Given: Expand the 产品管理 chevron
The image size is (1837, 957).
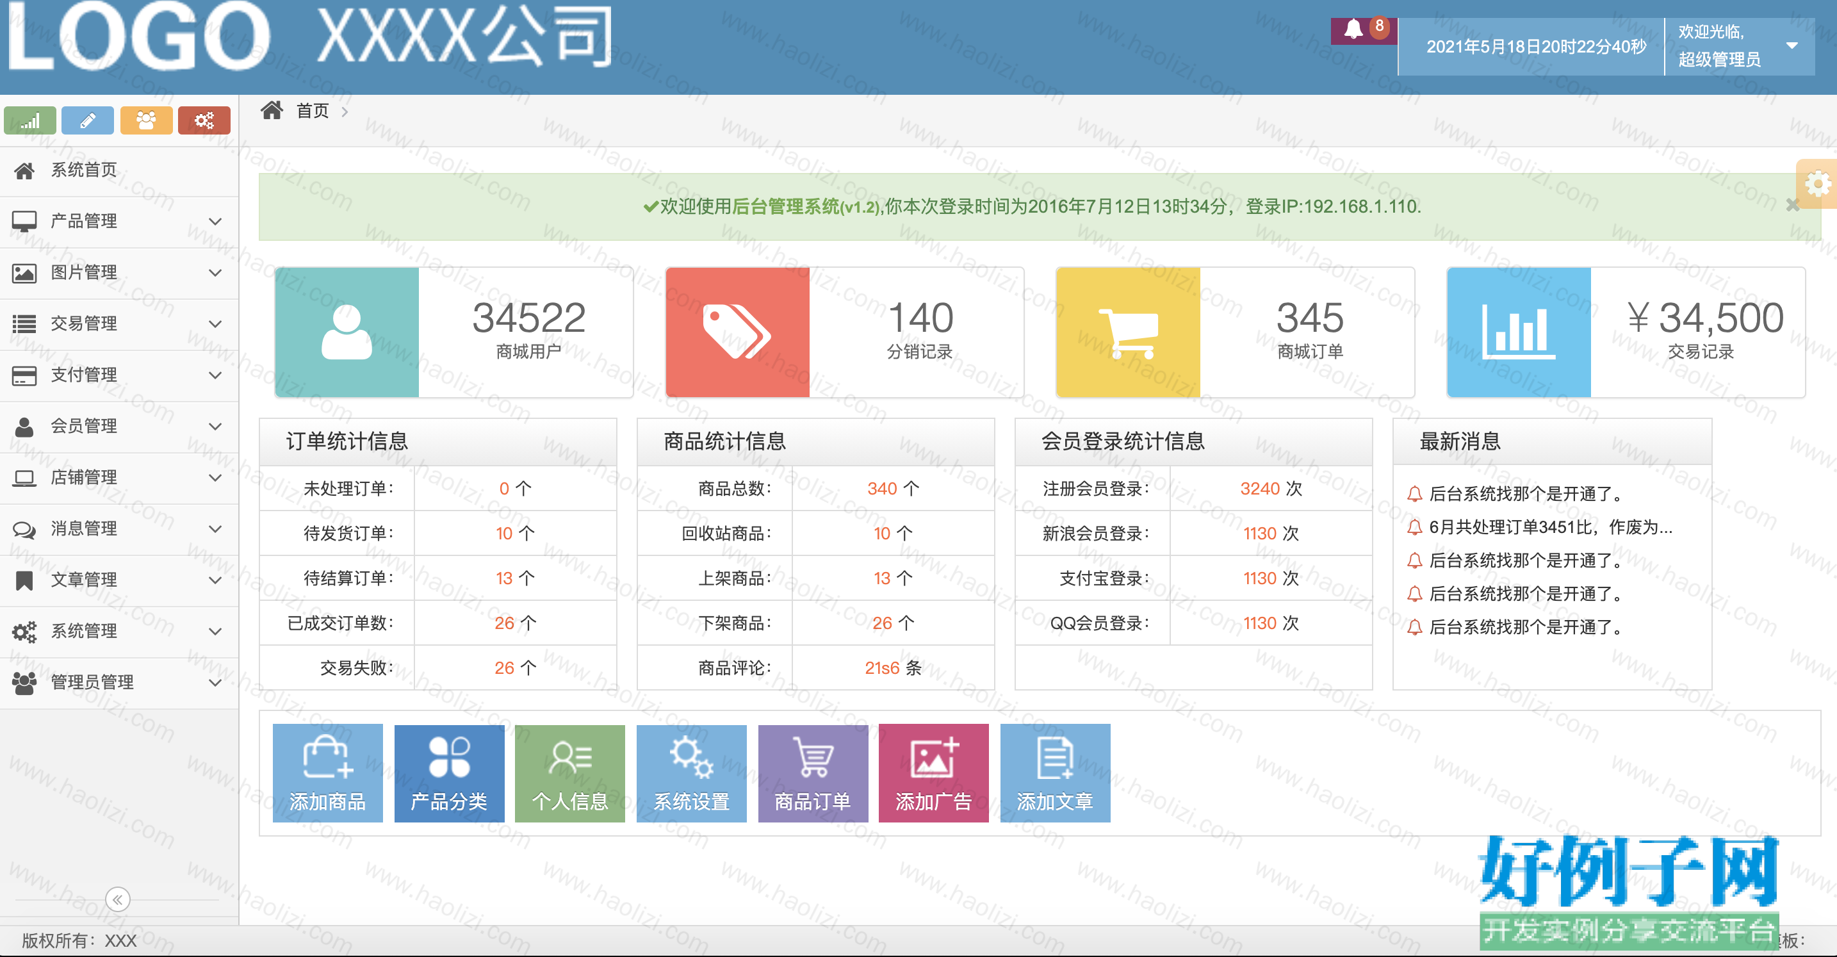Looking at the screenshot, I should (215, 222).
